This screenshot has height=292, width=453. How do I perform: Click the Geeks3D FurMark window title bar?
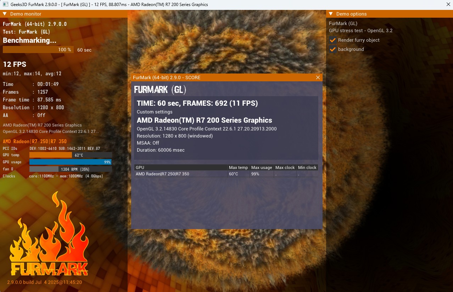click(x=227, y=4)
